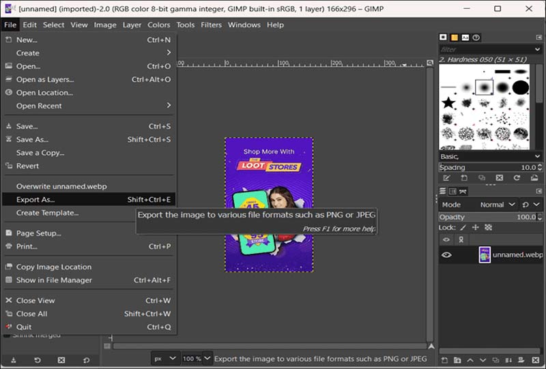Open the layer Mode Normal dropdown
This screenshot has height=369, width=546.
coord(497,205)
